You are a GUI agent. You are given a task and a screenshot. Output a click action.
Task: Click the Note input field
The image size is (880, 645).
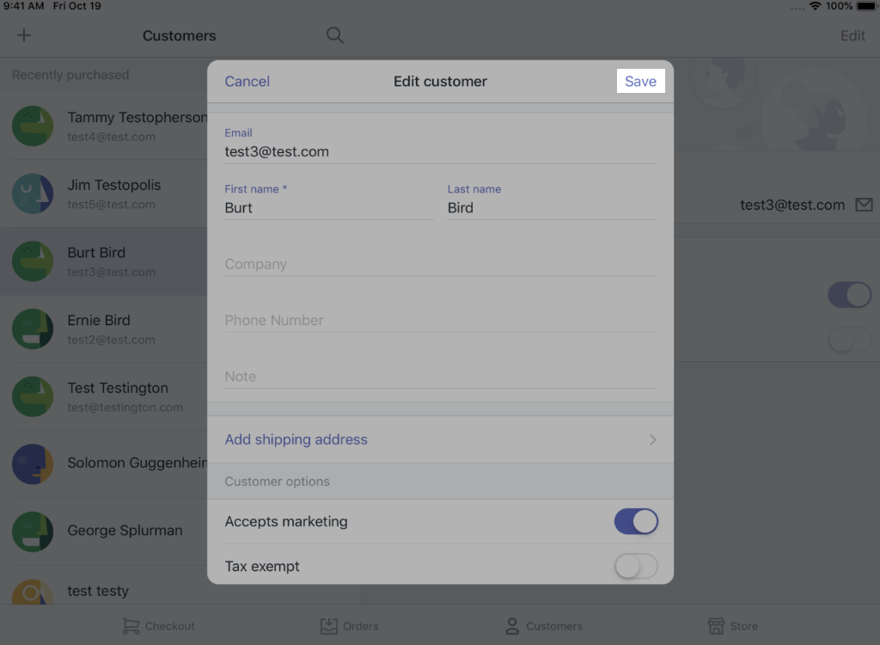[440, 377]
